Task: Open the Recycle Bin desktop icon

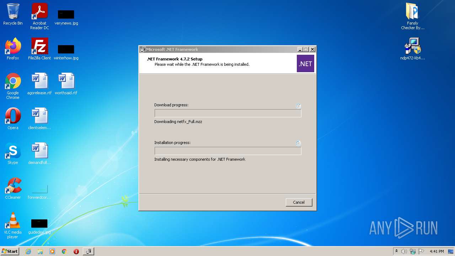Action: tap(13, 15)
